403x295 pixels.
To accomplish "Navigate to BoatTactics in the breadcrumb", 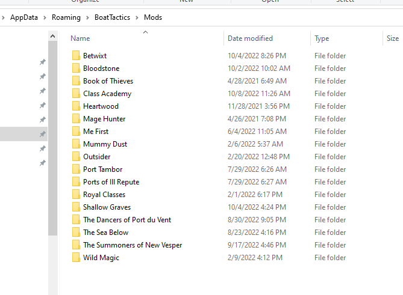I will coord(112,17).
